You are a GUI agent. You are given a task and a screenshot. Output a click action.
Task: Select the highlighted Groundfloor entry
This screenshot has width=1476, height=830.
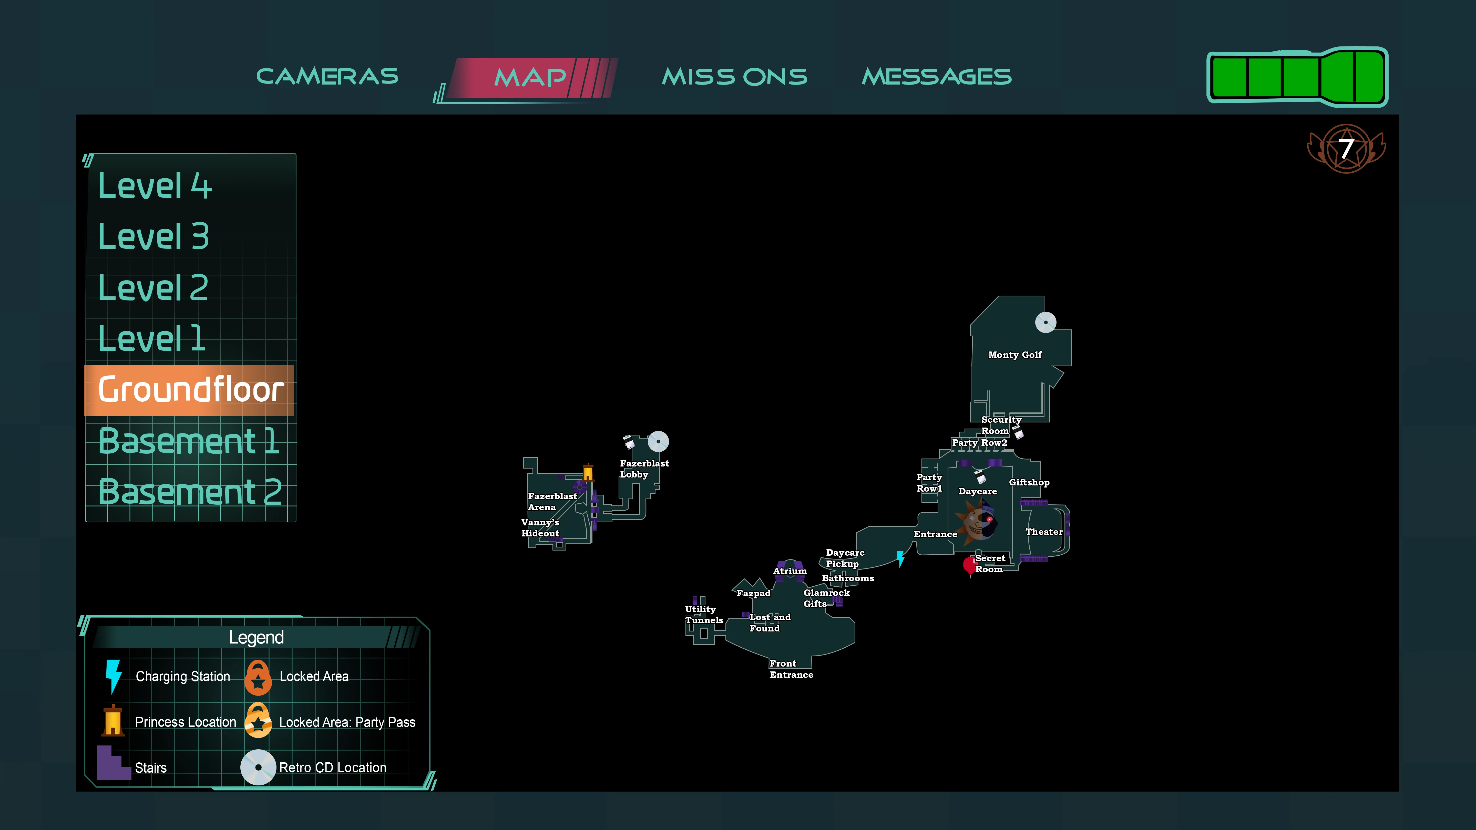189,390
